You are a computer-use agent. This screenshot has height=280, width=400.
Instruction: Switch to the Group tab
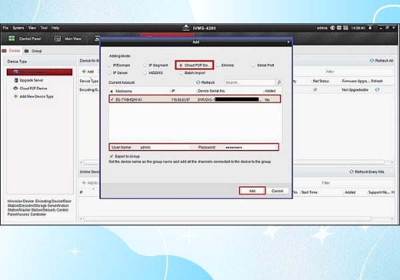pos(33,51)
